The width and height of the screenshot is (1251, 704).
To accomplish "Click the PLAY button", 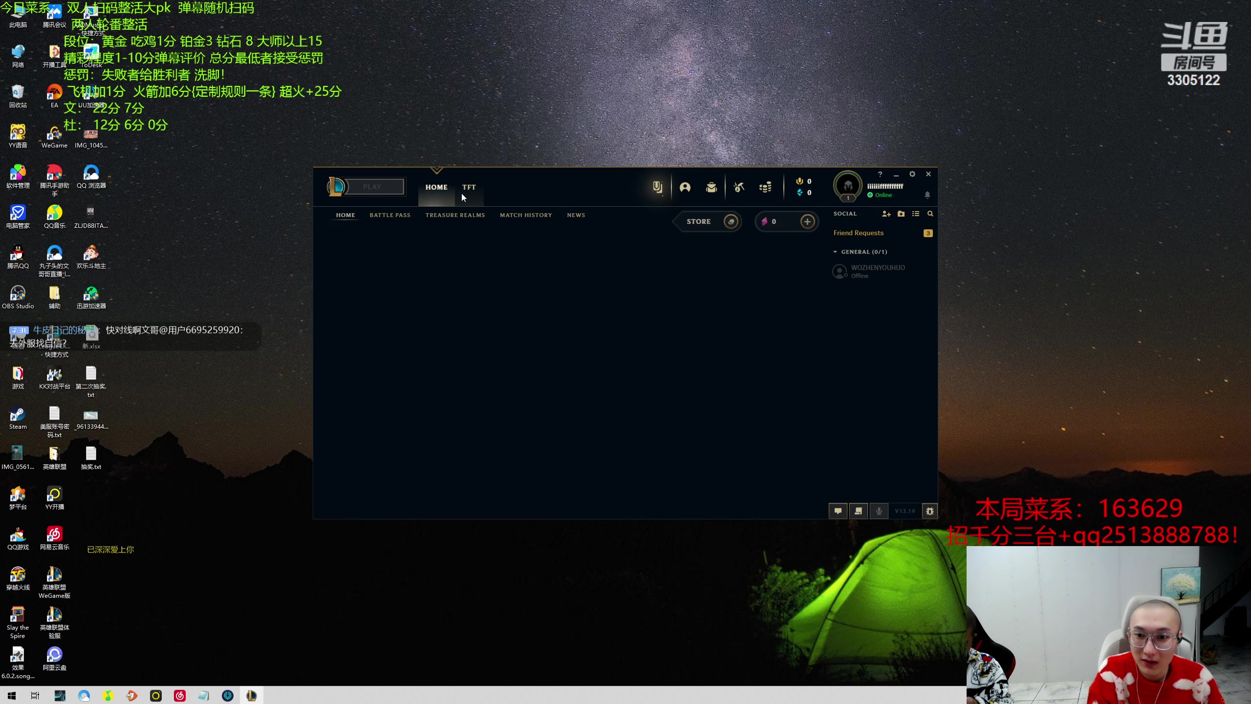I will click(372, 187).
